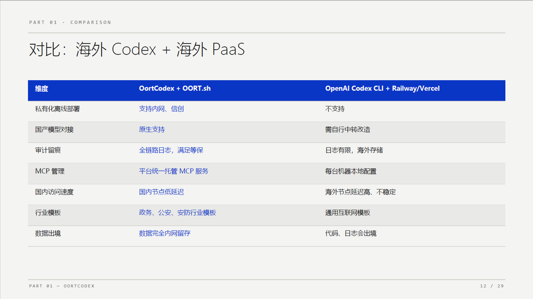
Task: Click the page number '12 / 29'
Action: point(492,286)
